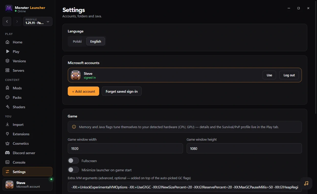Click the Versions layers icon
The width and height of the screenshot is (317, 194).
[8, 61]
